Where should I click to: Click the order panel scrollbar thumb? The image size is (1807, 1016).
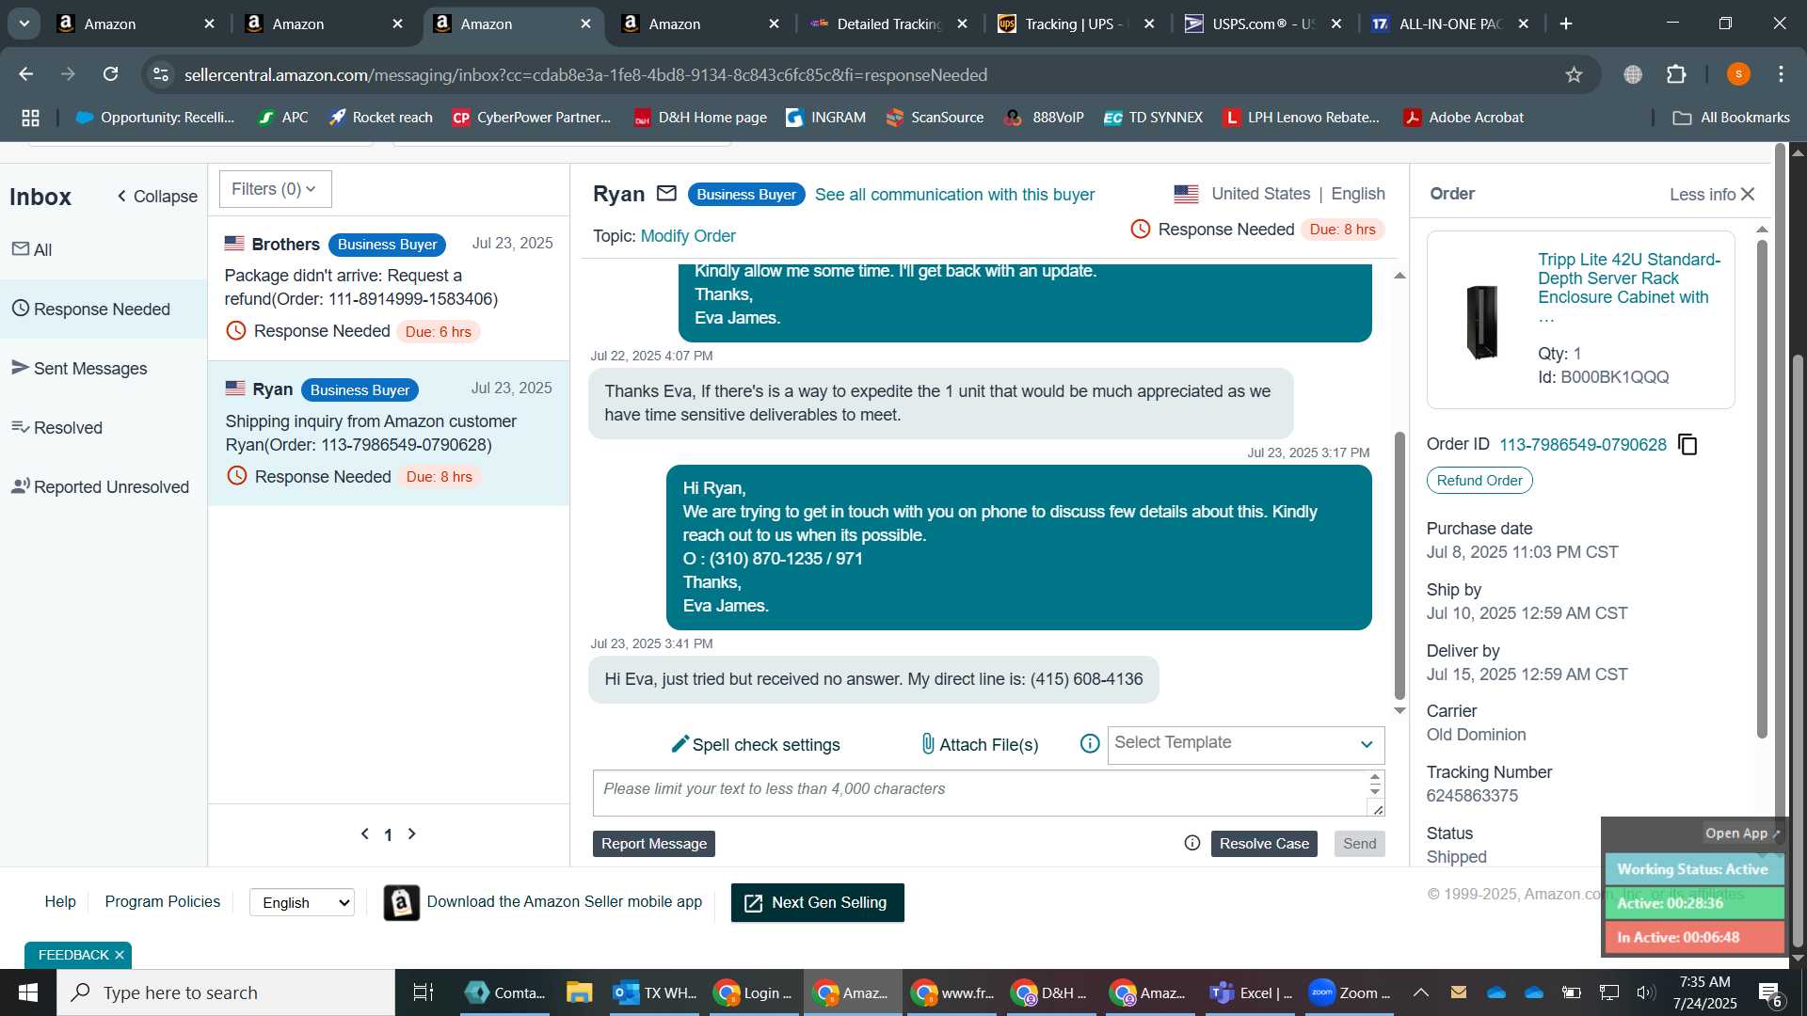(1762, 487)
